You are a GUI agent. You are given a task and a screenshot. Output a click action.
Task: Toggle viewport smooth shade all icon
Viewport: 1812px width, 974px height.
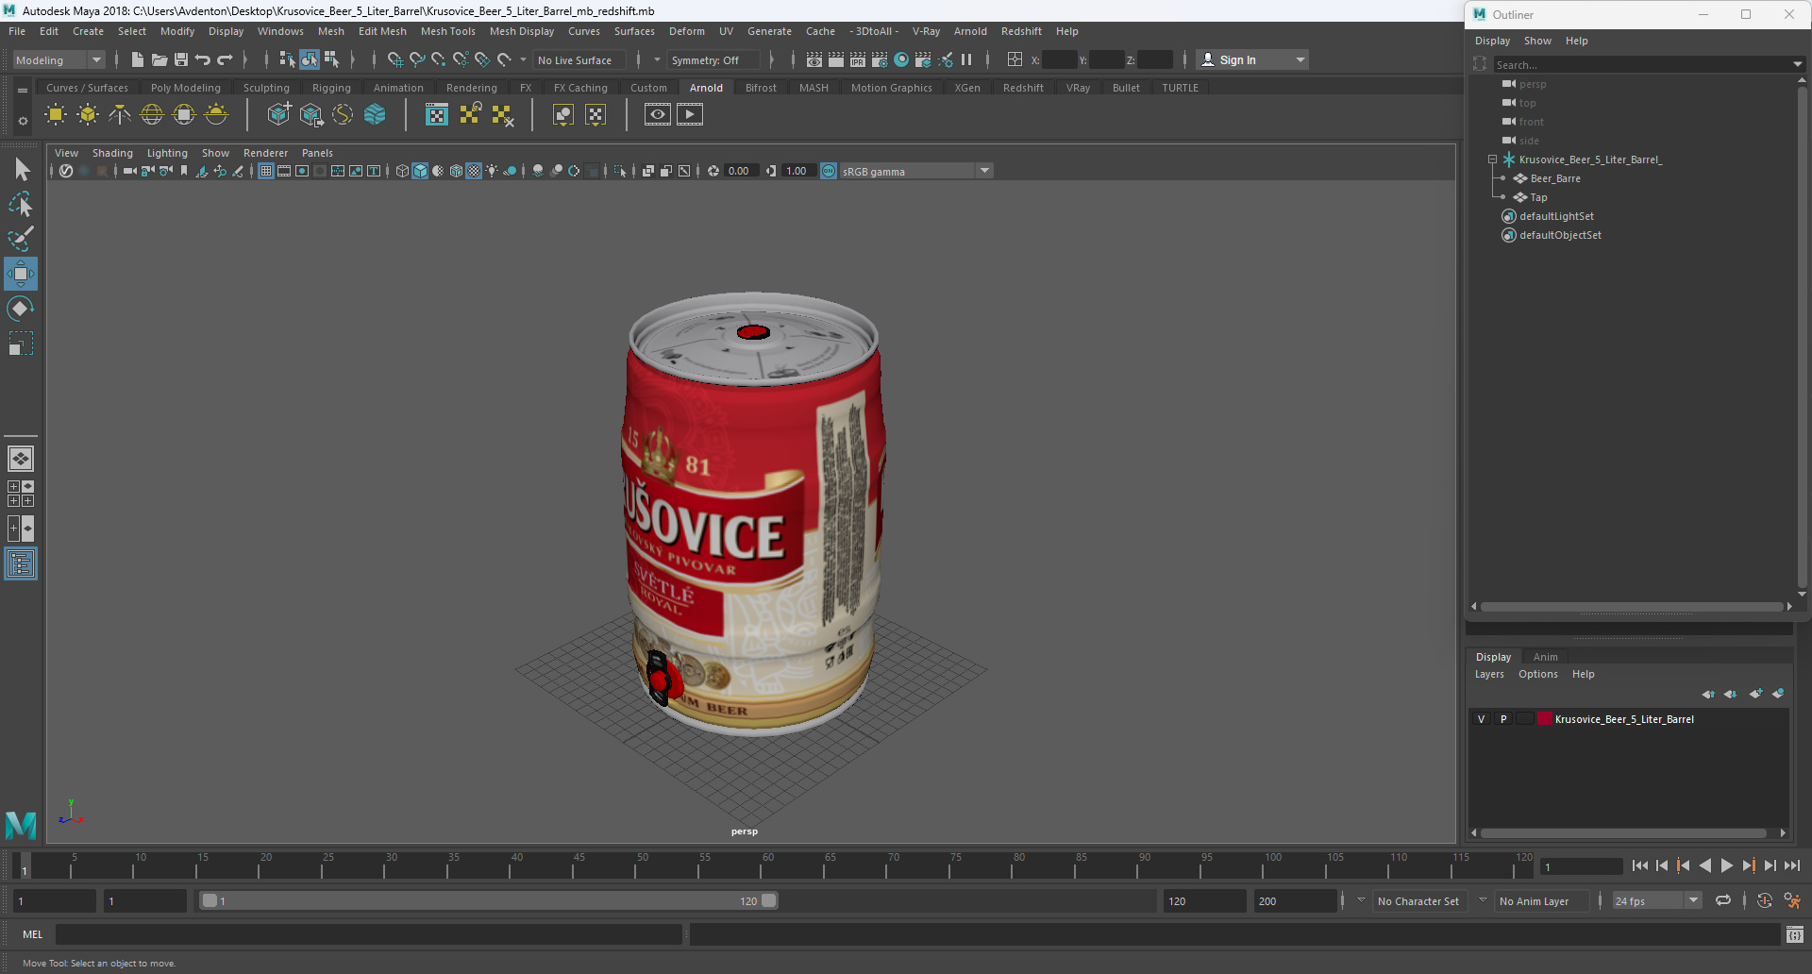coord(420,171)
